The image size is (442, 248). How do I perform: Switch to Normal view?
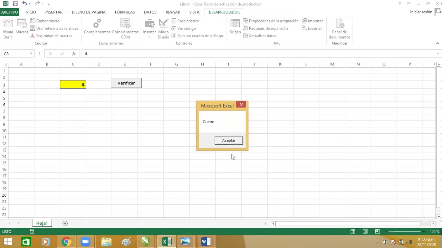tap(353, 231)
